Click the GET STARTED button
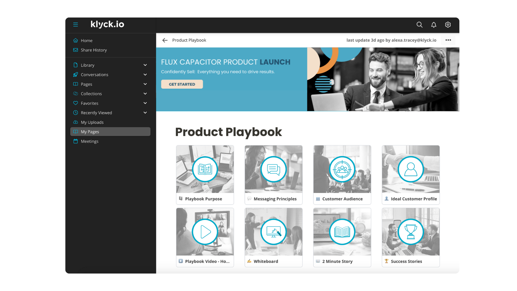 coord(182,84)
